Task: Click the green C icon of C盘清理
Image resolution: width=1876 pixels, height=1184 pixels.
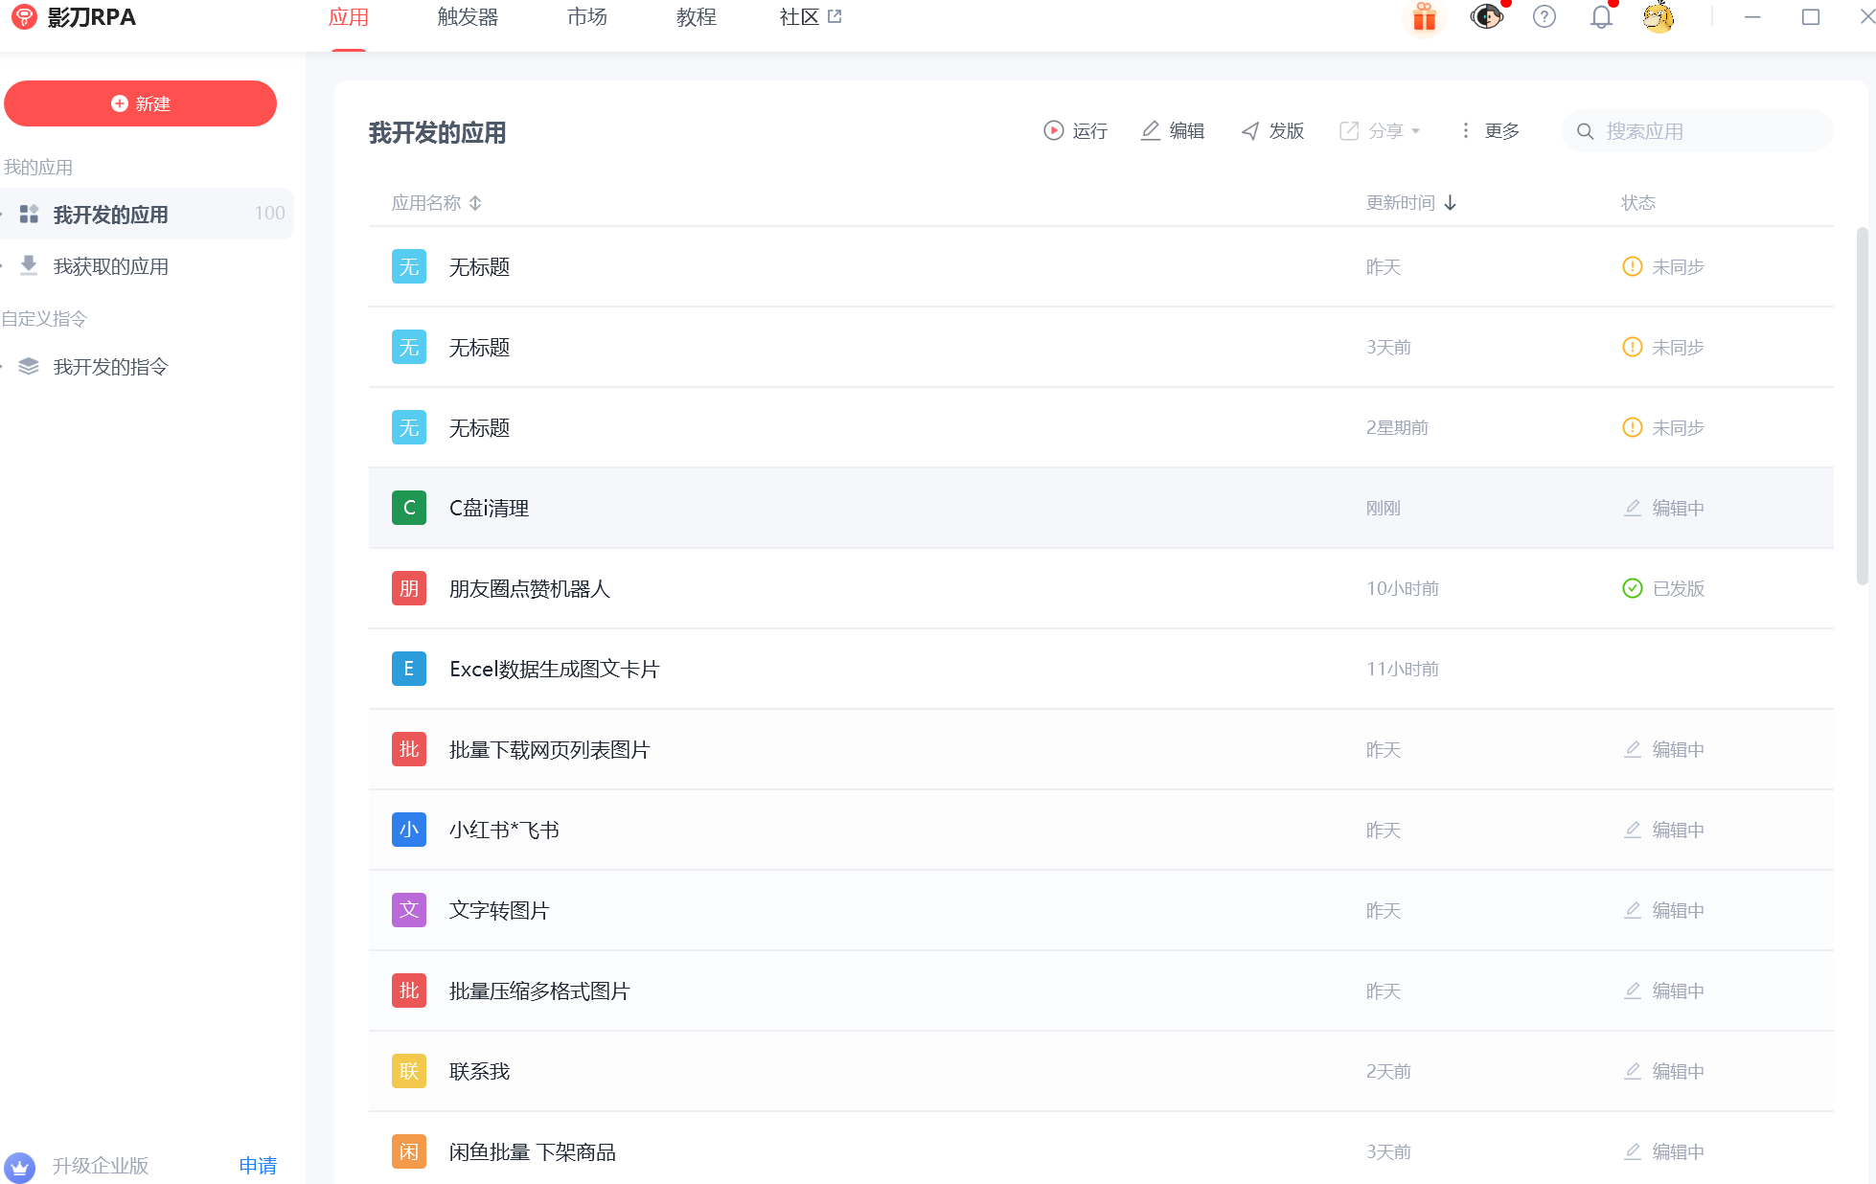Action: (x=409, y=508)
